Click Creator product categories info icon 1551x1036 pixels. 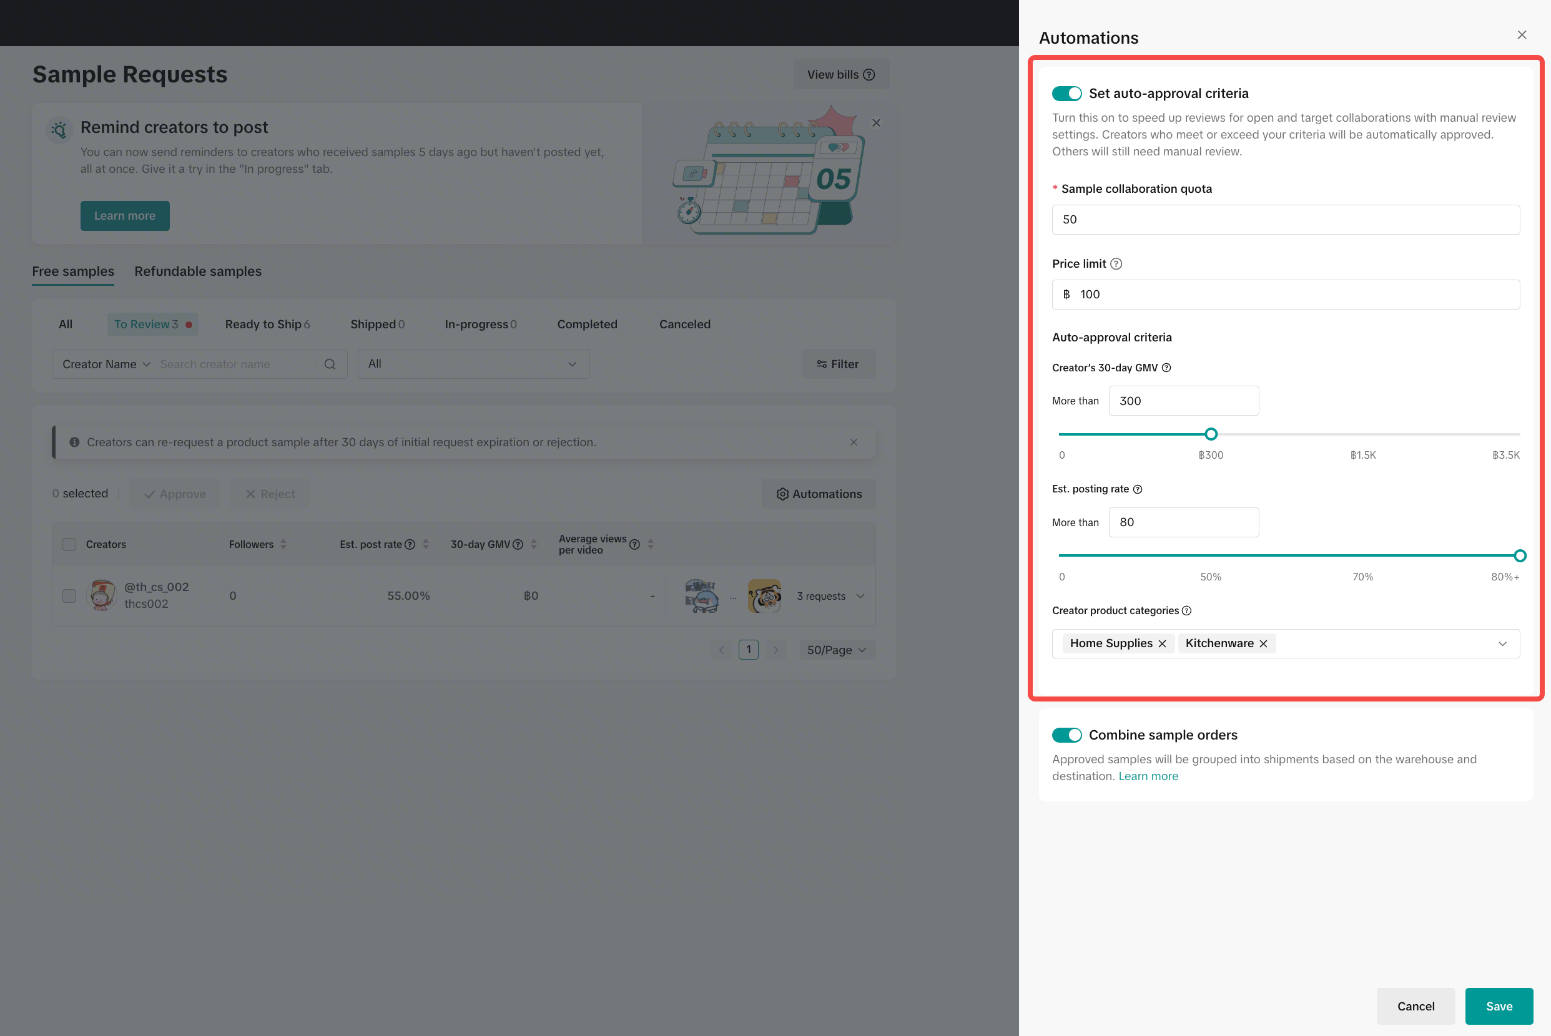[x=1187, y=610]
